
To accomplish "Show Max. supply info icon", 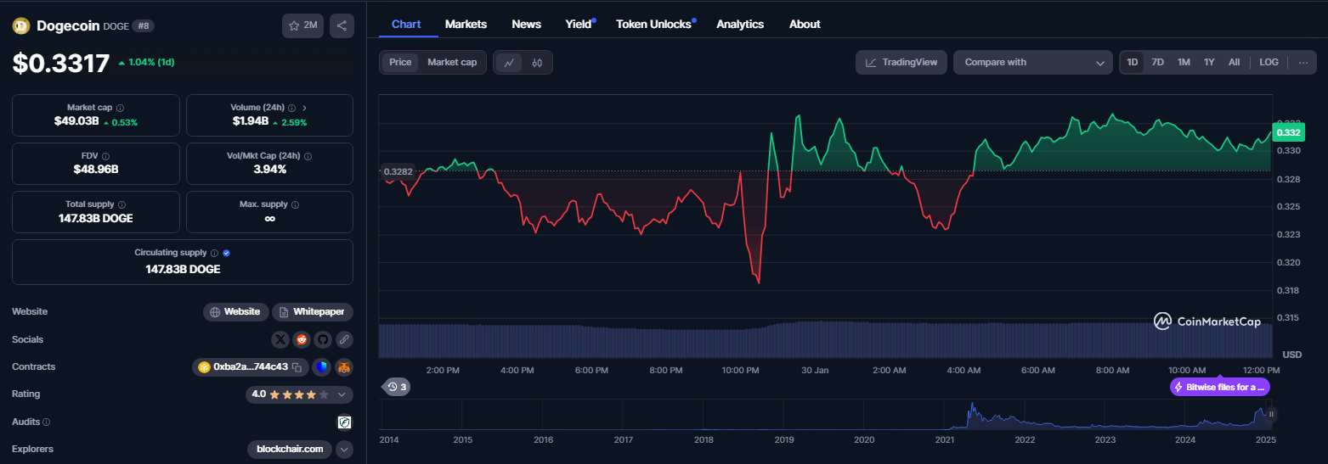I will pyautogui.click(x=295, y=204).
